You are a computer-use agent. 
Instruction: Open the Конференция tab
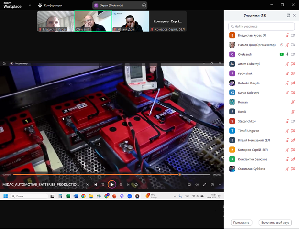point(50,5)
